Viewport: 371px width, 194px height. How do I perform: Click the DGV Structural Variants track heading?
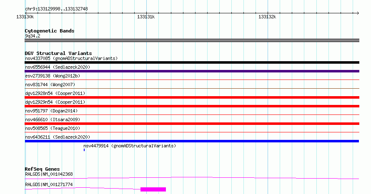(58, 53)
